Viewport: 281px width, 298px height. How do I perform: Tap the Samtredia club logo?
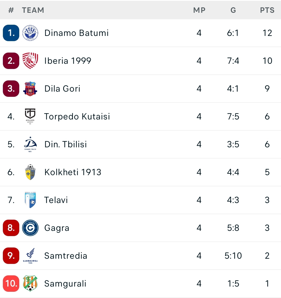click(30, 256)
